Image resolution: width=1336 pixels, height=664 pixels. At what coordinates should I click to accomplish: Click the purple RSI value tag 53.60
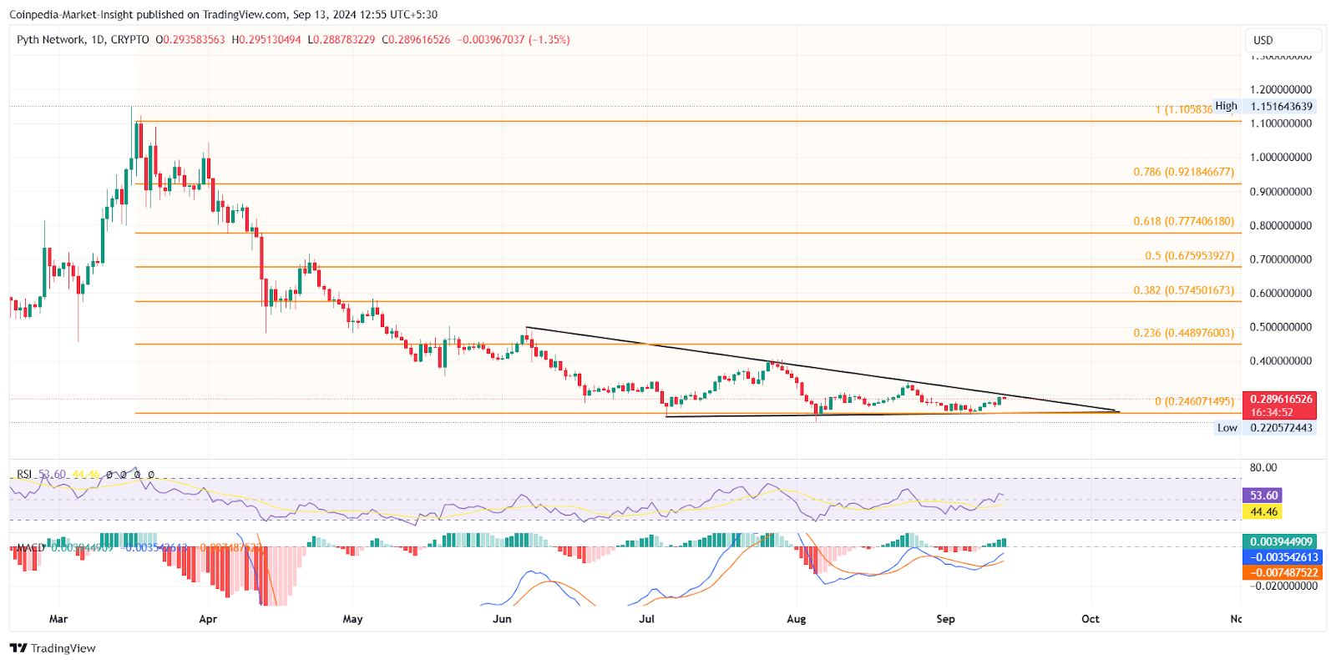1263,495
